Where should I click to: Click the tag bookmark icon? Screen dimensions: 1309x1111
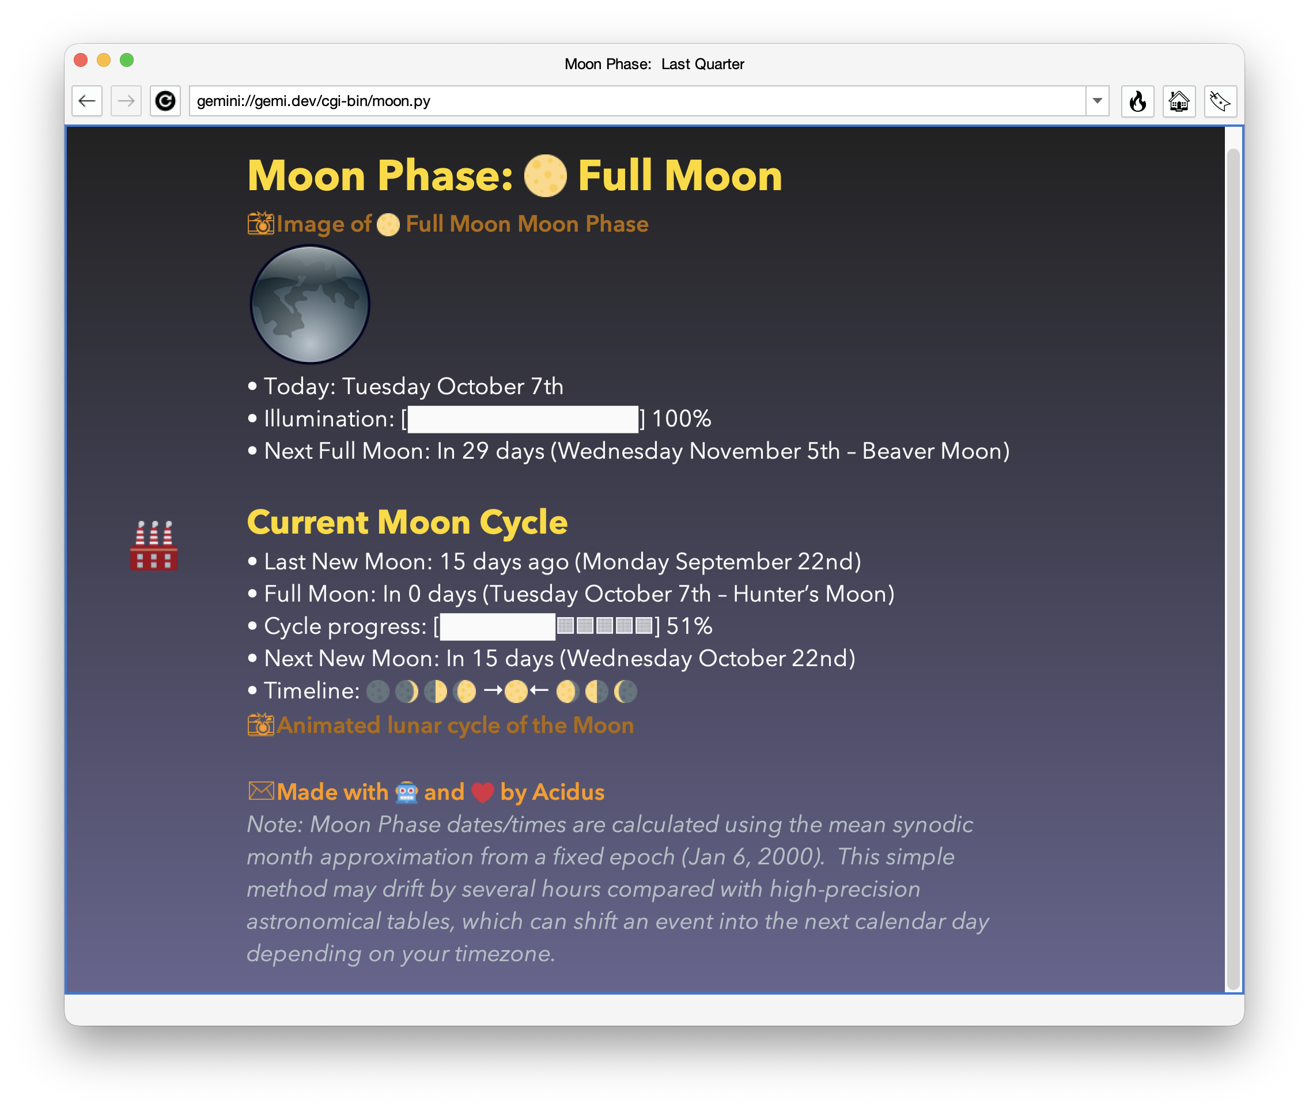pyautogui.click(x=1220, y=101)
